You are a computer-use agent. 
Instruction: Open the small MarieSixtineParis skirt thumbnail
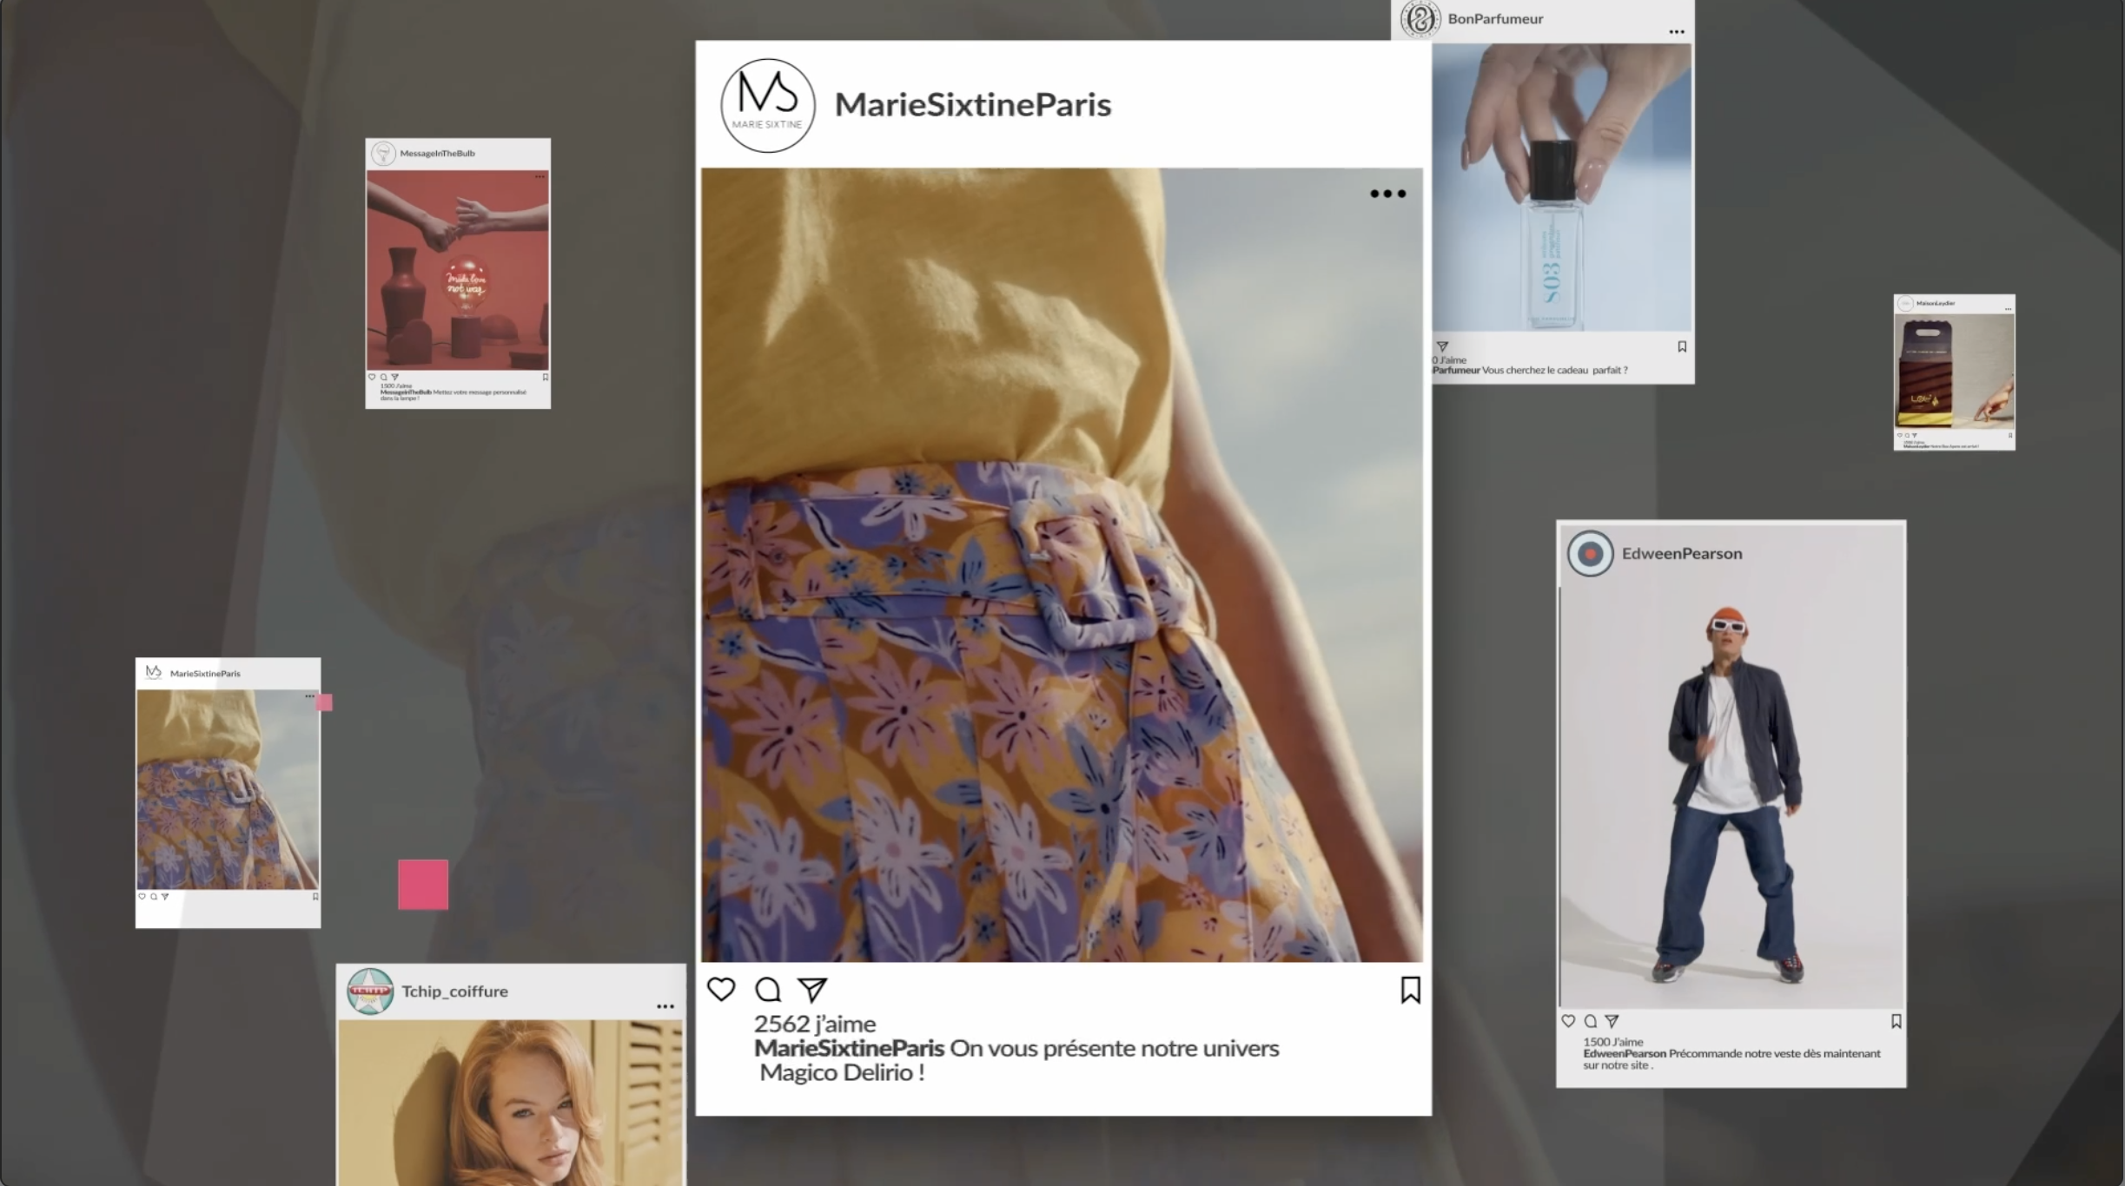[x=228, y=789]
